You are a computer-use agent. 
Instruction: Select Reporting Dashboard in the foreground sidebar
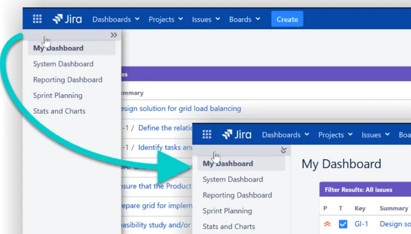click(x=237, y=195)
